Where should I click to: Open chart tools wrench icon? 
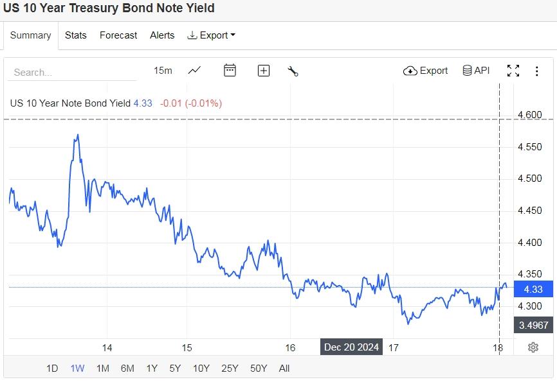coord(293,71)
